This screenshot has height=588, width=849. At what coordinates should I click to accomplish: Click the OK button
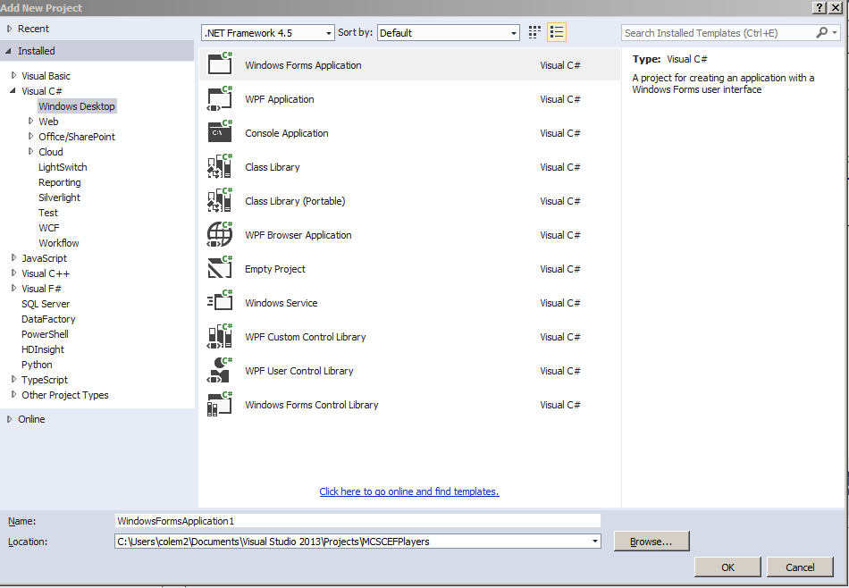coord(727,567)
